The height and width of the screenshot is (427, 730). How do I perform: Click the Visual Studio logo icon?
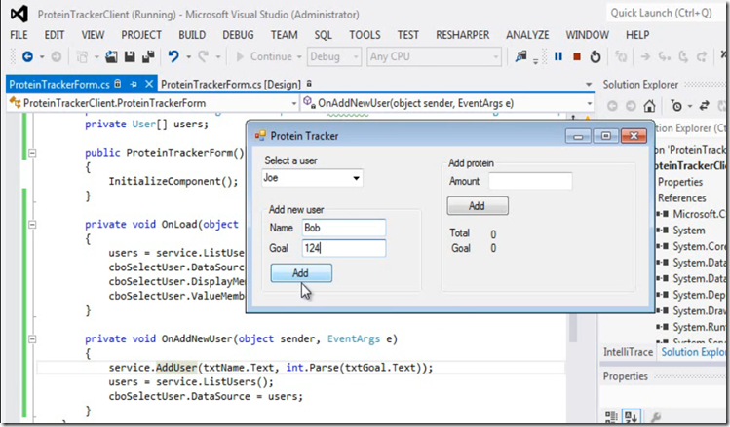coord(19,14)
